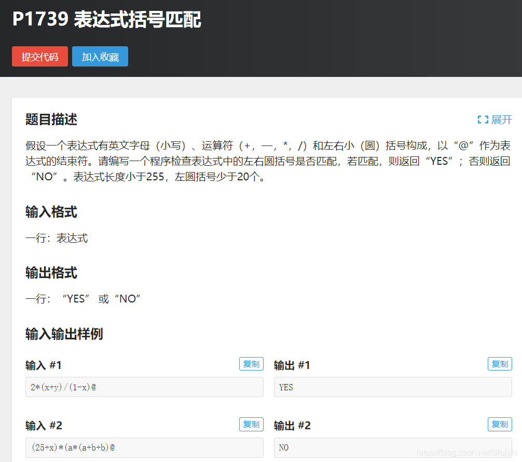Select the output #2 box showing NO
Screen dimensions: 522x462
(393, 447)
